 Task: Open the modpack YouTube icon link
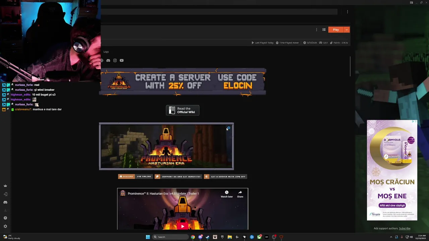pyautogui.click(x=122, y=61)
